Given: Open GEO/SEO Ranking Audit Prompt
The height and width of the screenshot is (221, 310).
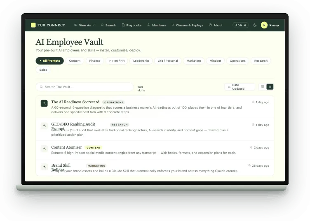Looking at the screenshot, I should [73, 126].
